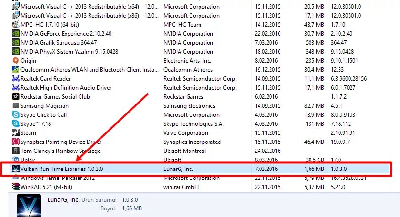Viewport: 400px width, 217px height.
Task: Select MPC-HC 1.7.10 (64-bit) entry
Action: pyautogui.click(x=50, y=25)
